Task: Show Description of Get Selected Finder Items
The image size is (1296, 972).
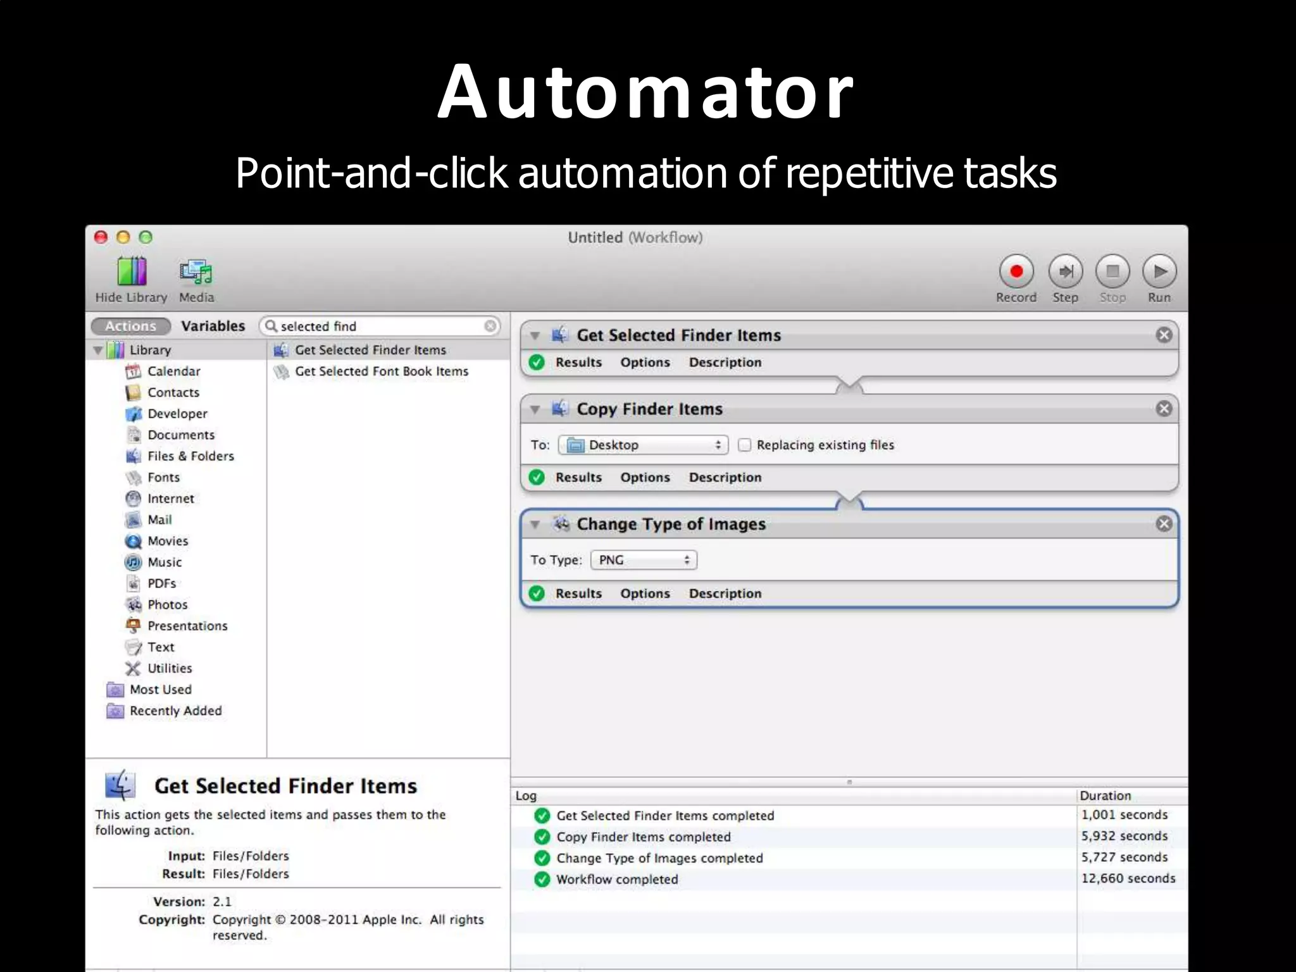Action: pos(725,363)
